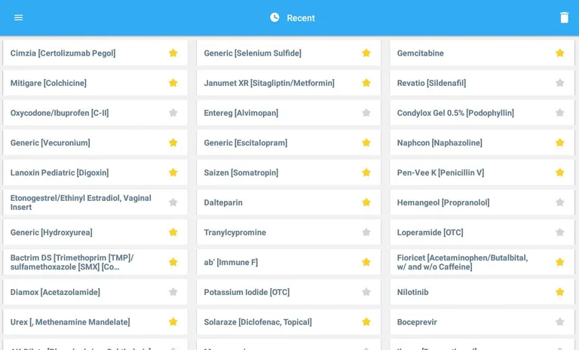The width and height of the screenshot is (579, 350).
Task: Open the Dalteparin entry
Action: click(x=289, y=202)
